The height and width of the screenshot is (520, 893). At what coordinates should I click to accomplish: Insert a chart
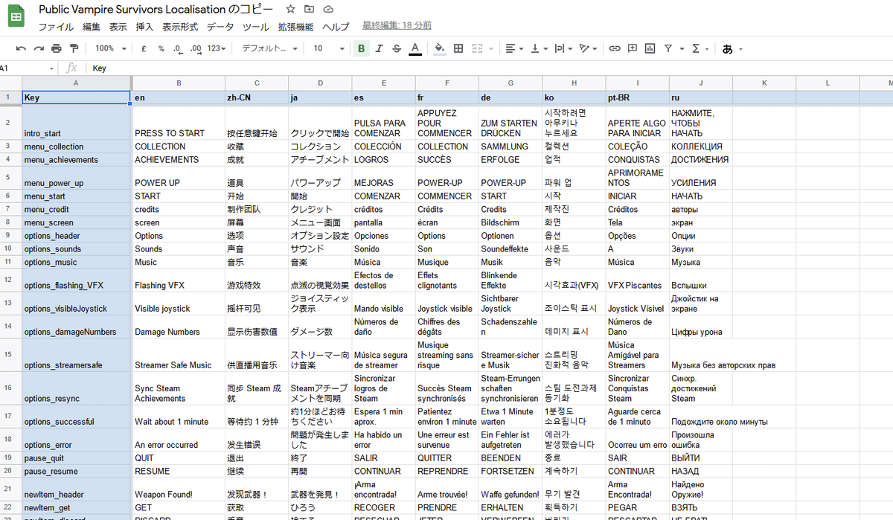(650, 48)
